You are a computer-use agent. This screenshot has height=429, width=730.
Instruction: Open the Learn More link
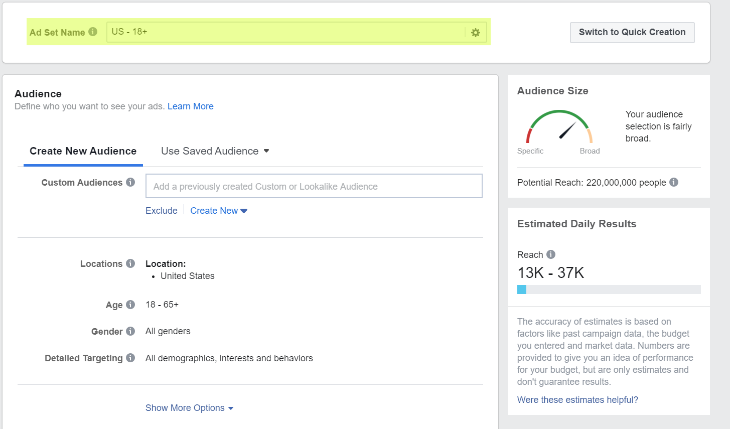[191, 106]
